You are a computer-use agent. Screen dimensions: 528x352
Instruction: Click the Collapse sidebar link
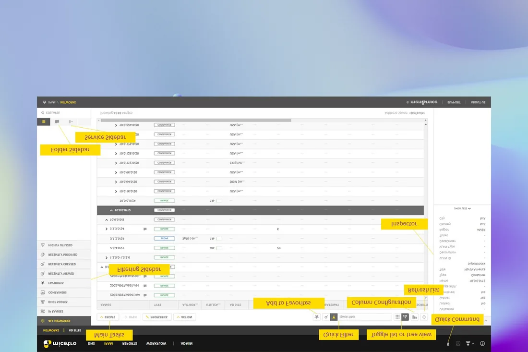click(x=50, y=113)
